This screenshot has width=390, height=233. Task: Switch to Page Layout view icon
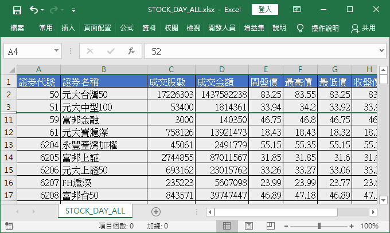click(248, 226)
